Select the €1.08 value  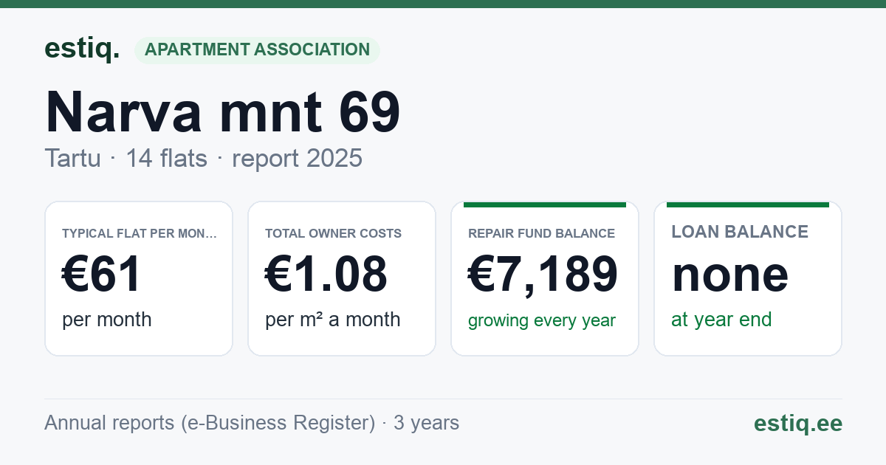point(326,275)
